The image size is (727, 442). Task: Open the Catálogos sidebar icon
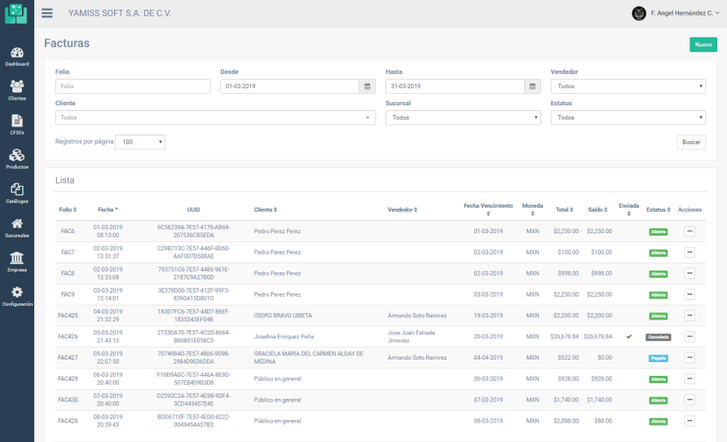click(x=16, y=191)
